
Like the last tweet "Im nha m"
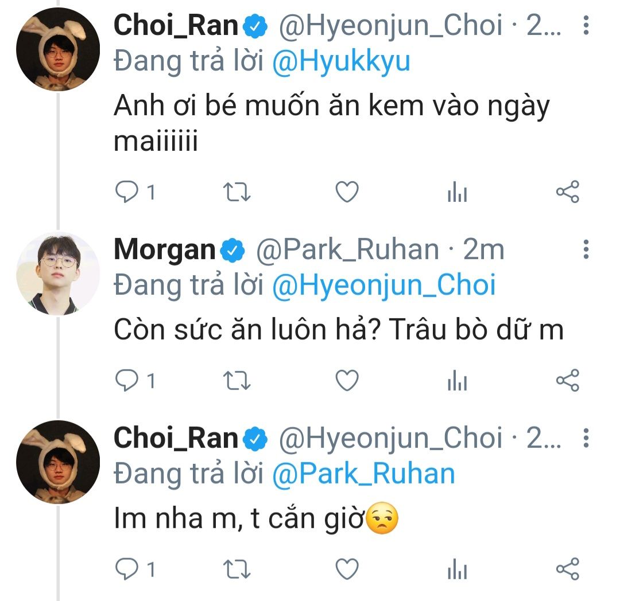click(x=347, y=569)
